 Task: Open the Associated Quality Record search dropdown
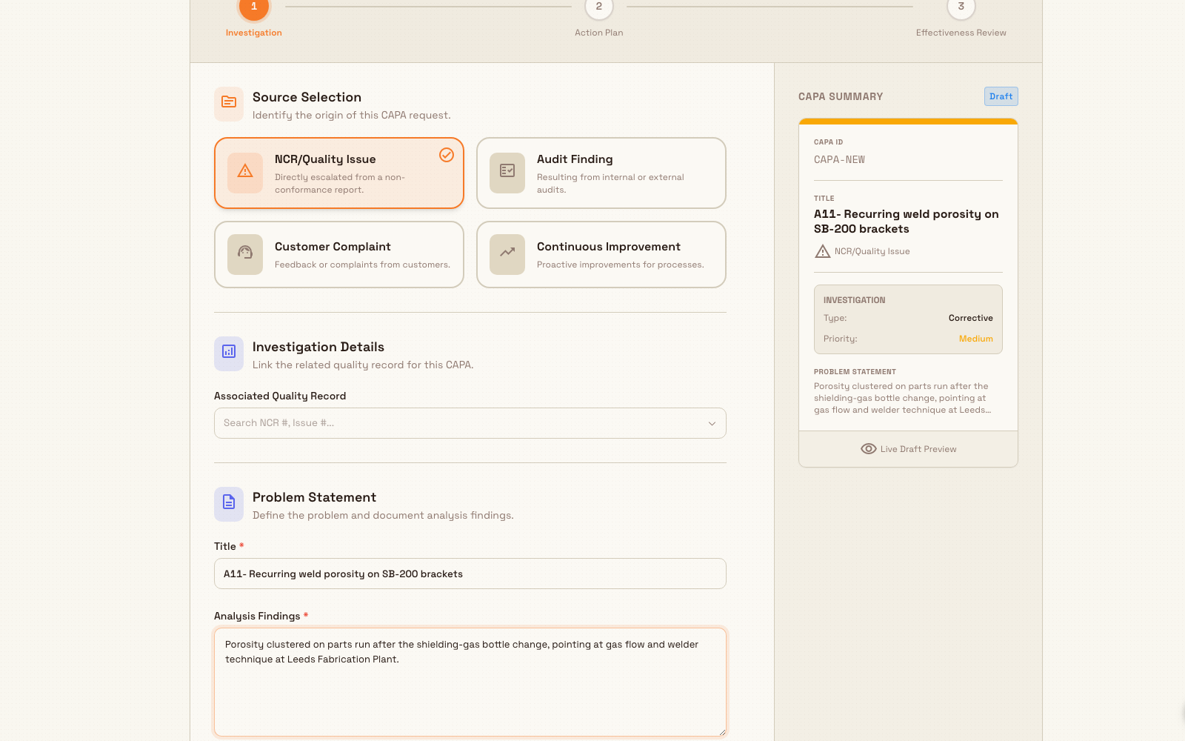point(470,423)
